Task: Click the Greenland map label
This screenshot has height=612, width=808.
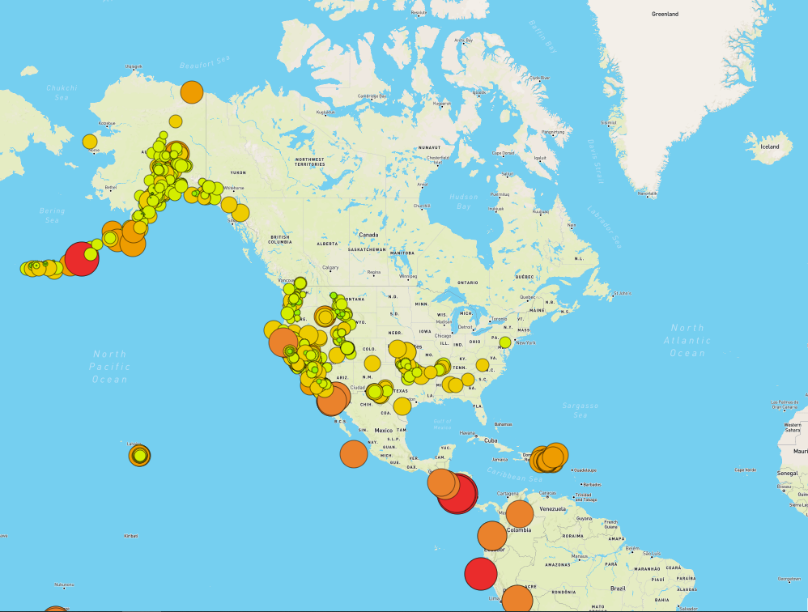Action: tap(666, 12)
